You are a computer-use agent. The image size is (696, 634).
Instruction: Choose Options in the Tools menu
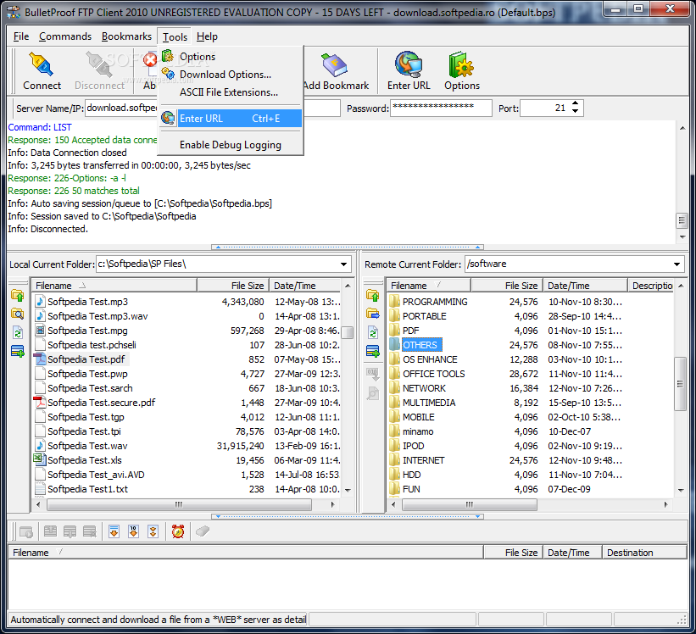[x=231, y=56]
